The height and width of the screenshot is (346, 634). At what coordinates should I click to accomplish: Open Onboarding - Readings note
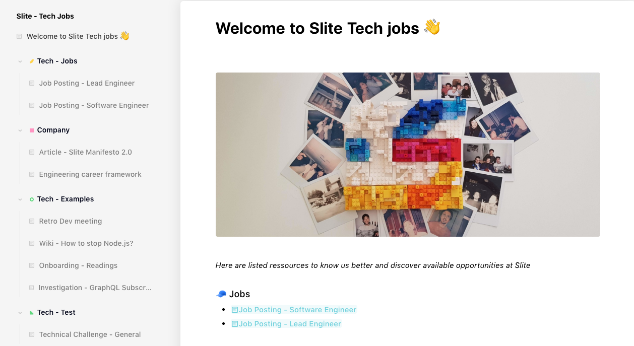[78, 265]
